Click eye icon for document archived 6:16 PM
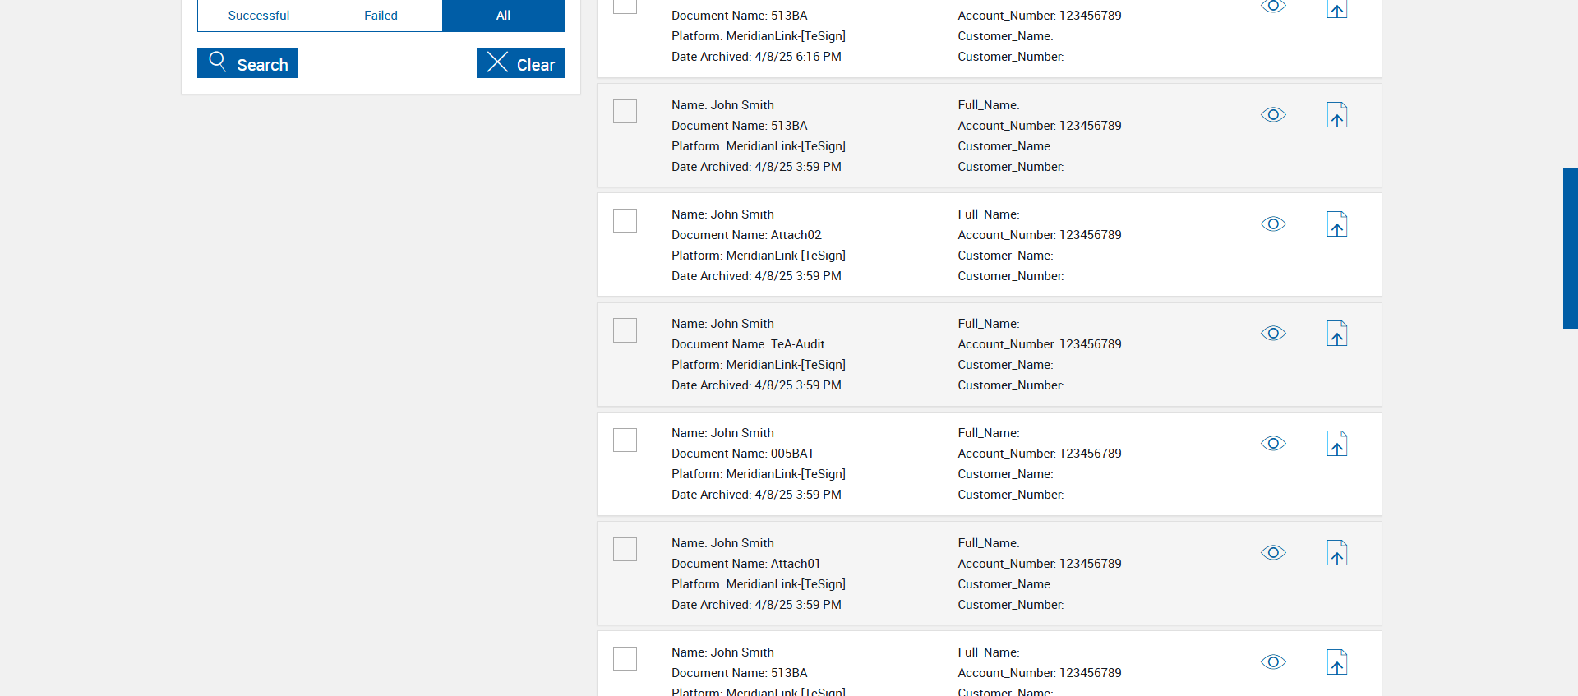 tap(1273, 7)
